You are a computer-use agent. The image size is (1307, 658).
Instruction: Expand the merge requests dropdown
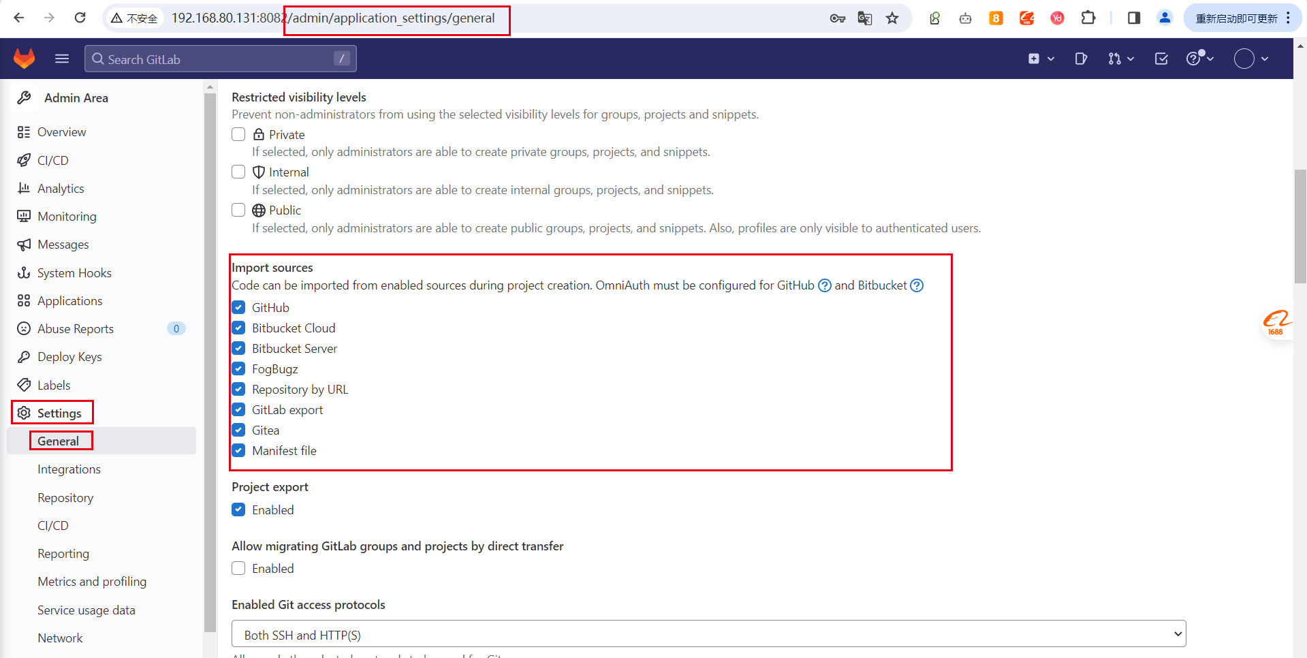click(x=1120, y=59)
